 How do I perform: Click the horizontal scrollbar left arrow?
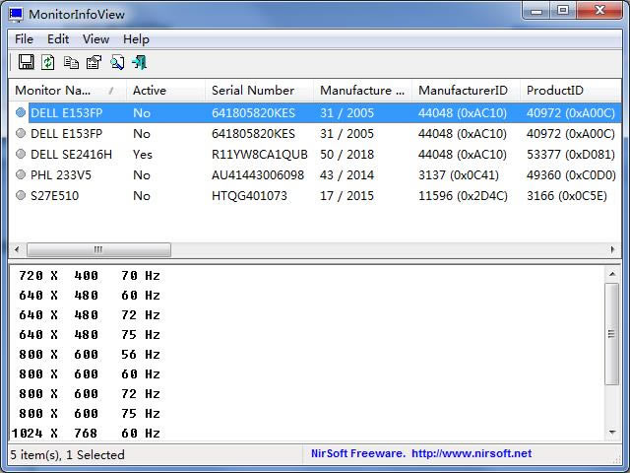coord(17,249)
